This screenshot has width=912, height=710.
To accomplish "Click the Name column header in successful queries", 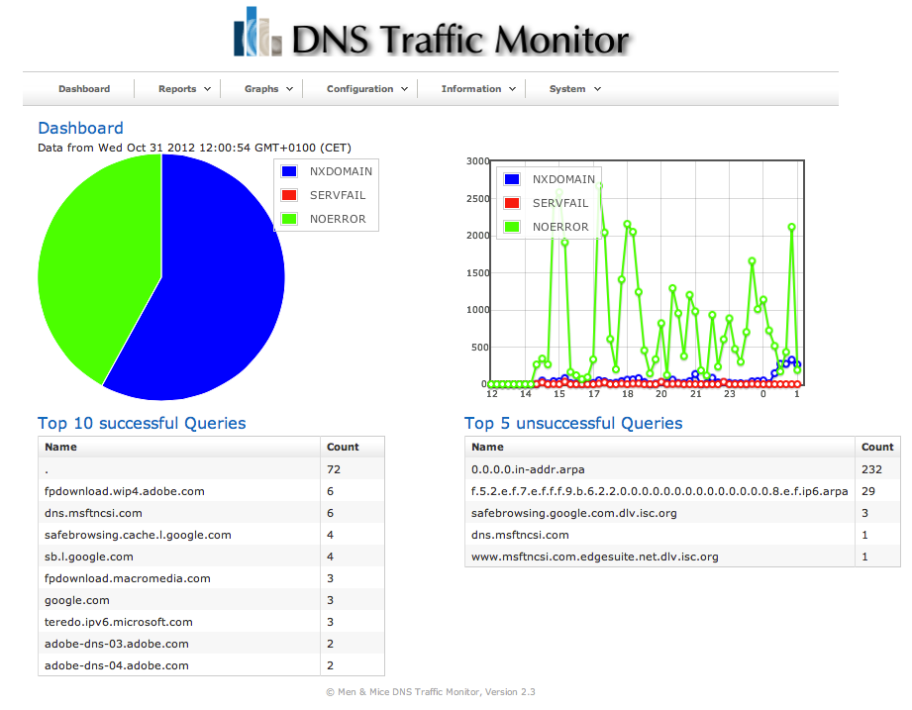I will tap(61, 447).
